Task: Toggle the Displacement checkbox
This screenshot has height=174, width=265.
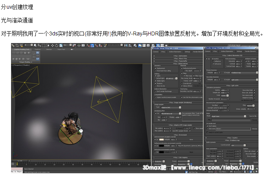Action: coord(155,68)
